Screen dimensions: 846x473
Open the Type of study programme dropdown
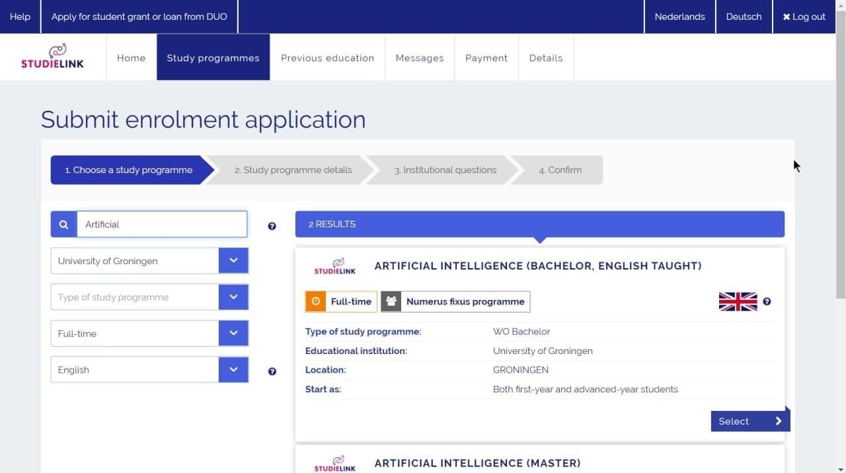pyautogui.click(x=233, y=297)
